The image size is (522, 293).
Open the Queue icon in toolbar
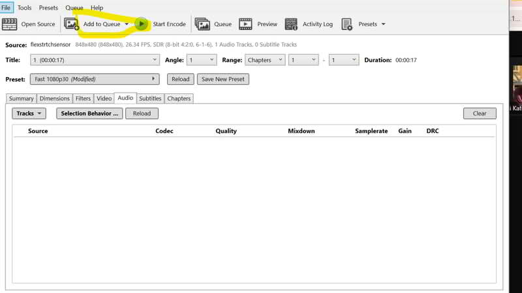click(203, 24)
